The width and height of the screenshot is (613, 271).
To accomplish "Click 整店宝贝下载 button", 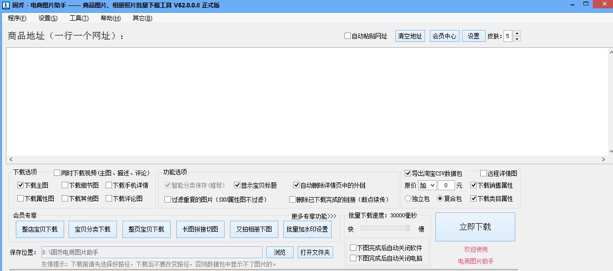I will (39, 229).
